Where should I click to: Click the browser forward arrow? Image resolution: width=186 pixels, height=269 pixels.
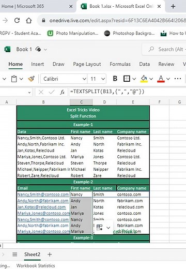(x=5, y=21)
